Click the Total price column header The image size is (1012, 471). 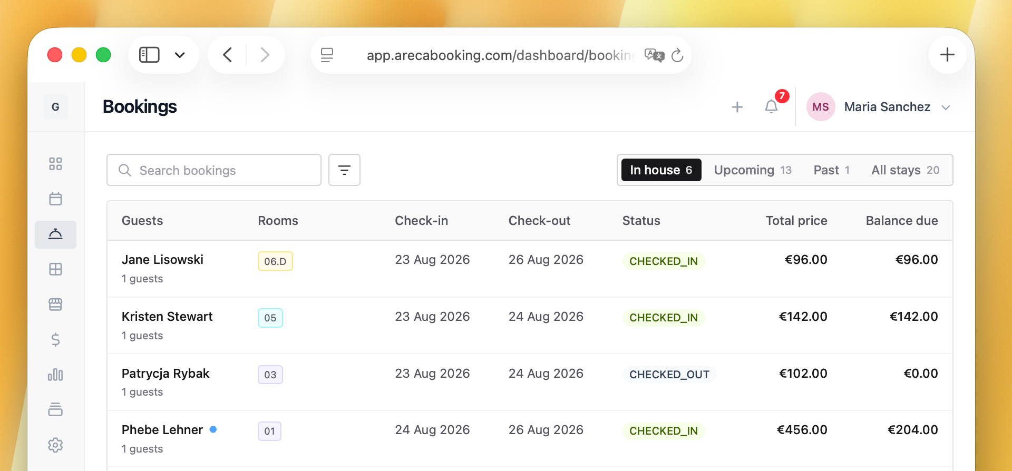coord(796,221)
